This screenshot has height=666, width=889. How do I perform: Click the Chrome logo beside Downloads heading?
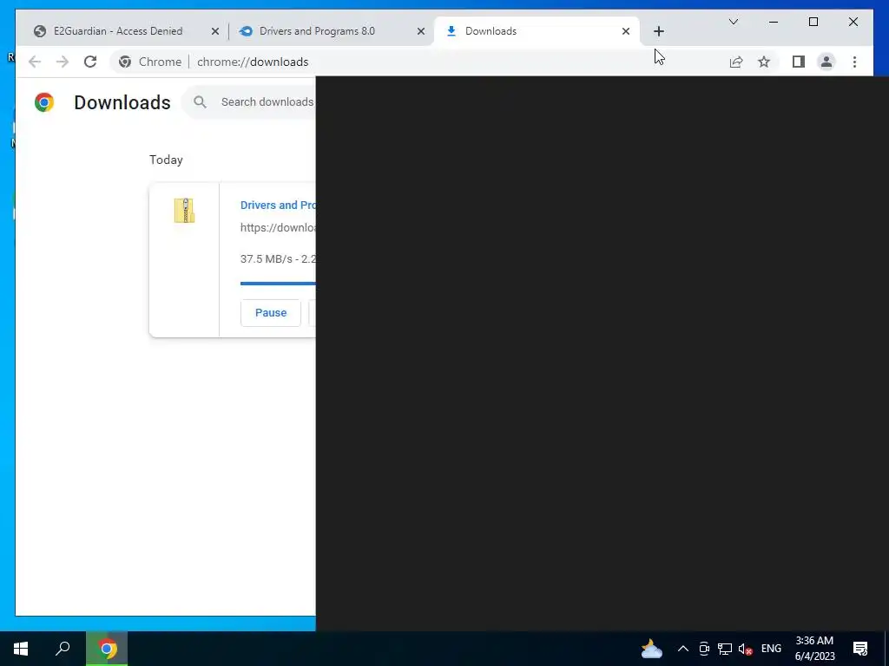44,102
